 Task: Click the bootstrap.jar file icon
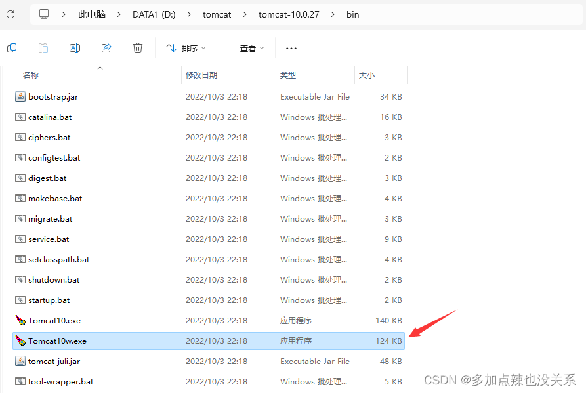20,96
